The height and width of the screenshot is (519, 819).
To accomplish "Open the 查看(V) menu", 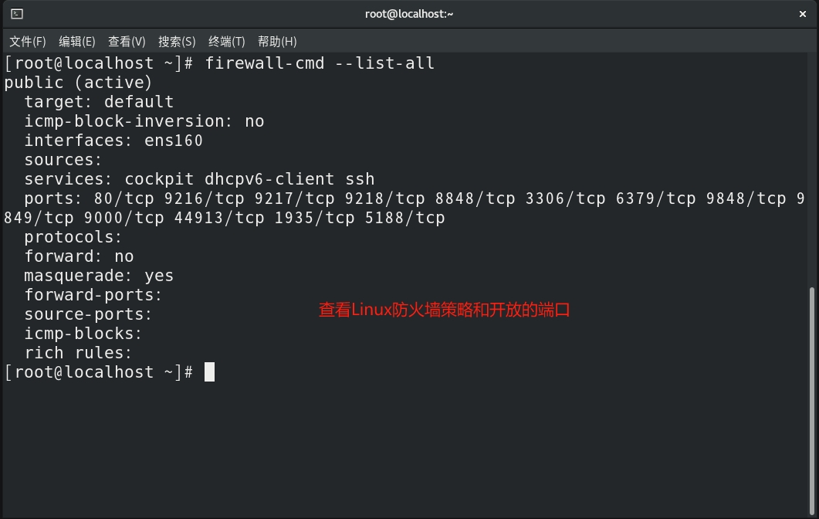I will pos(127,41).
